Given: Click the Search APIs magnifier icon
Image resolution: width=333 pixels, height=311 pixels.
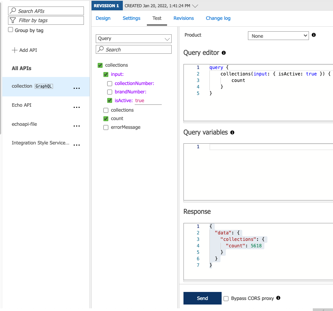Looking at the screenshot, I should pos(13,11).
